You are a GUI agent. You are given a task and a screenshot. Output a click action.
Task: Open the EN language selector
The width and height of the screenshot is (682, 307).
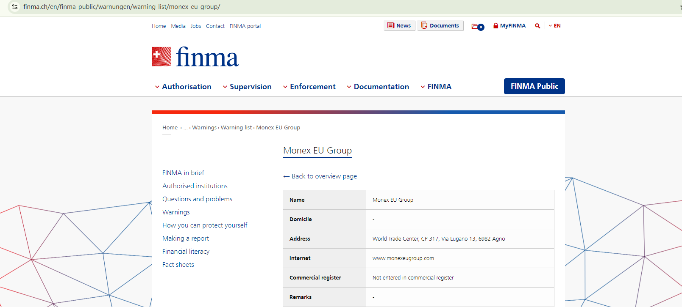point(554,26)
